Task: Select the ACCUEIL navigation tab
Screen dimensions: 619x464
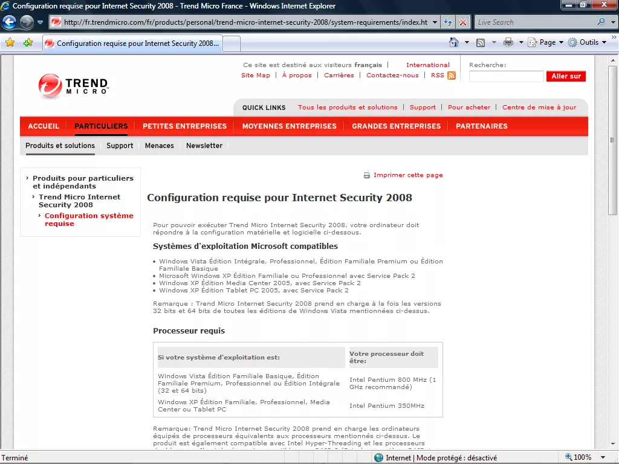Action: [x=44, y=126]
